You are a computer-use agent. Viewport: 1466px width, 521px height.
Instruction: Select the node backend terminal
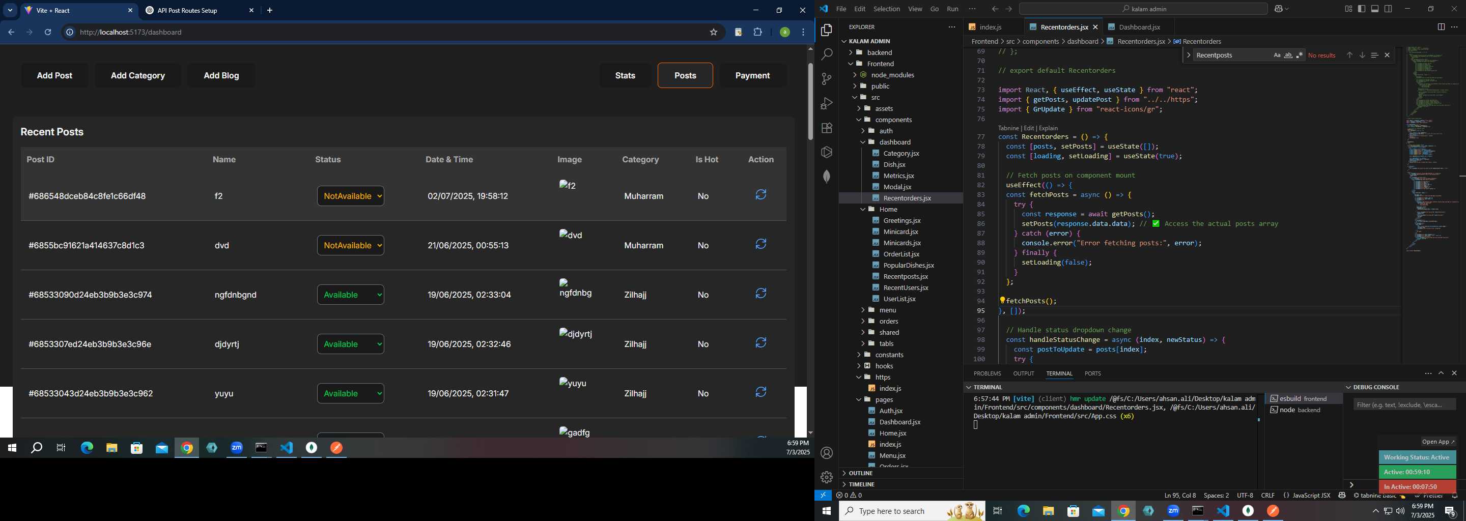click(x=1303, y=410)
